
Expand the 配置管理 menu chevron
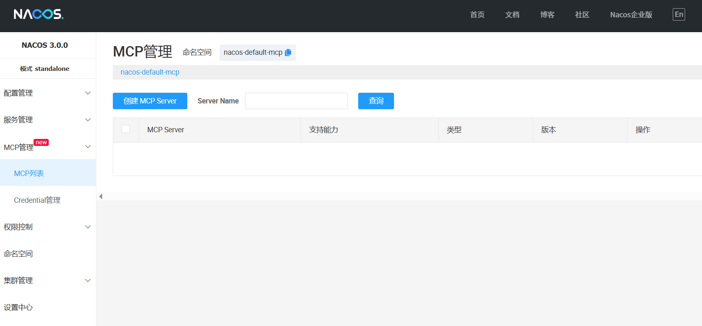point(88,93)
